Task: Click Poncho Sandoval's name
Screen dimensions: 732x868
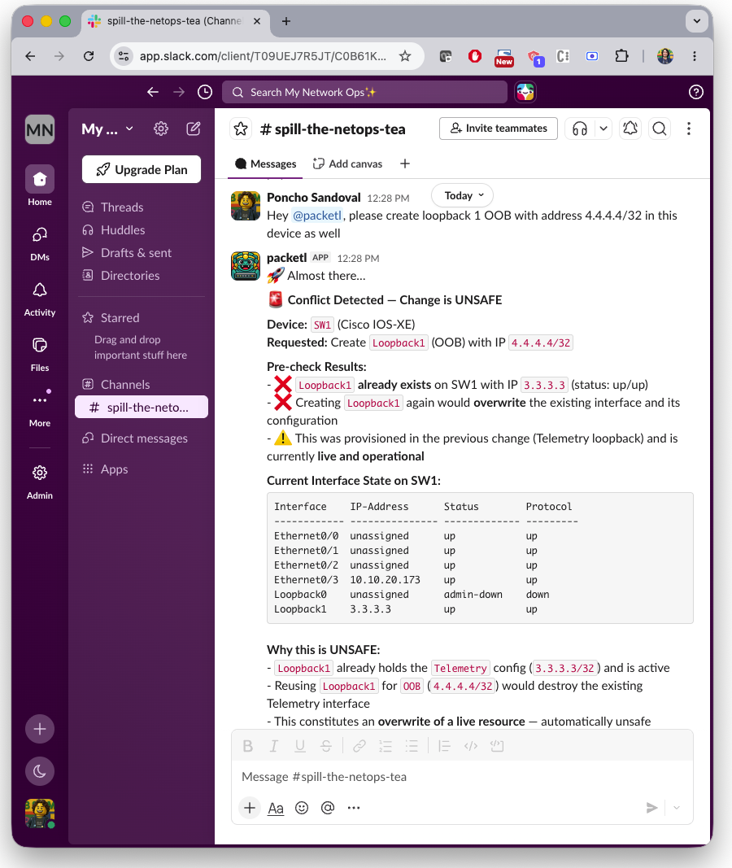Action: tap(314, 198)
